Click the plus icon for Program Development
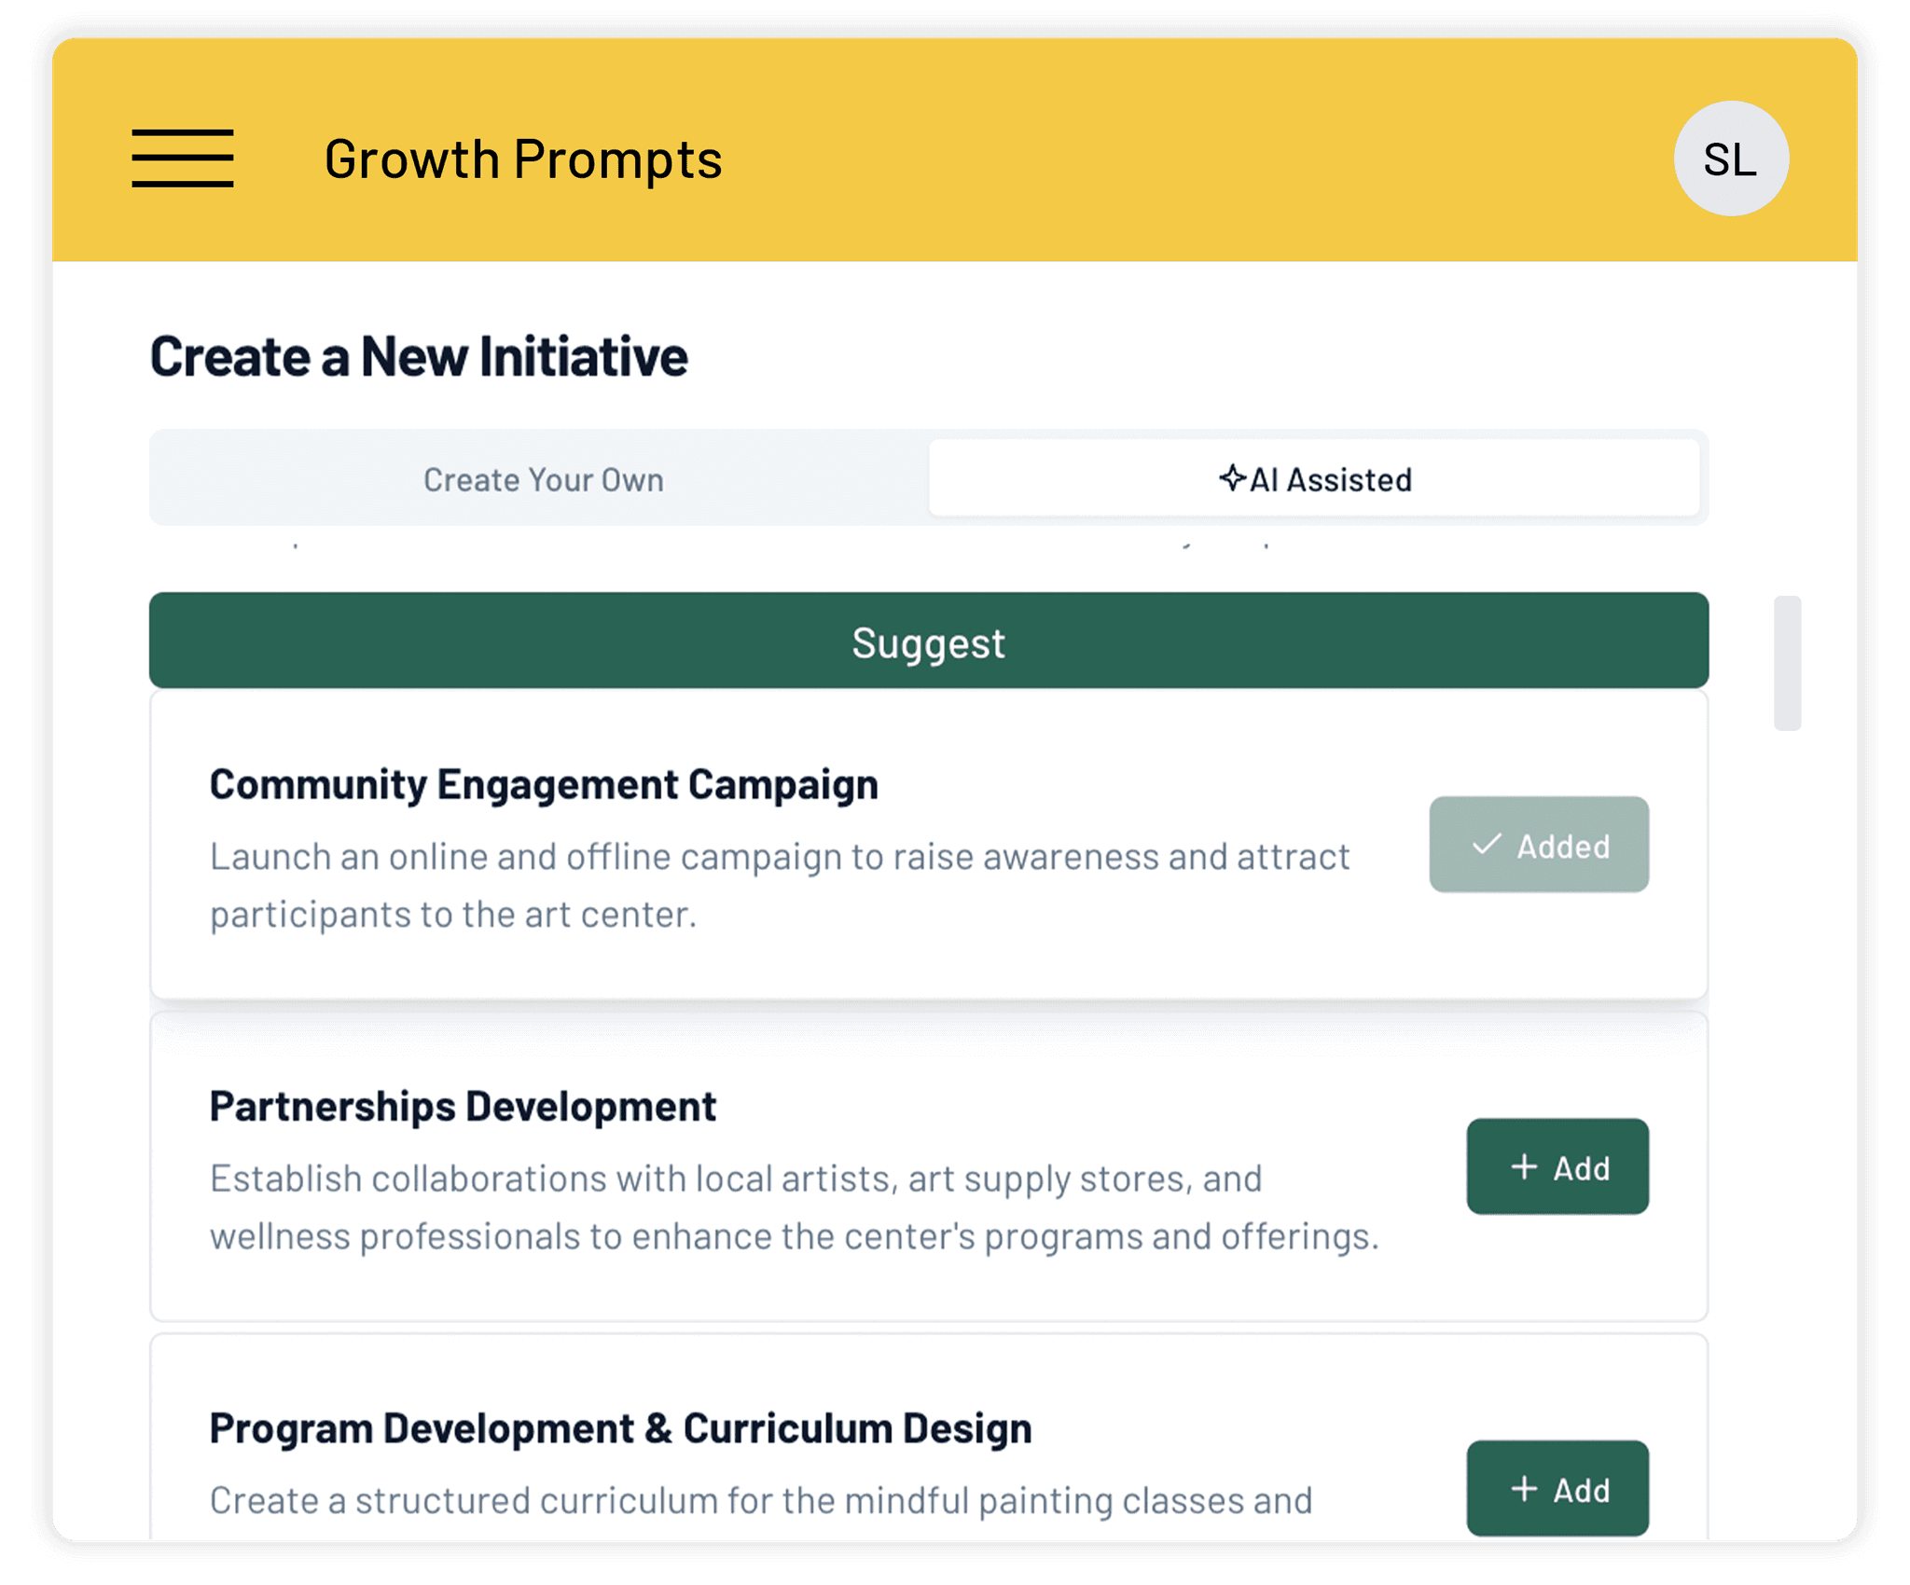This screenshot has width=1910, height=1585. [1524, 1489]
